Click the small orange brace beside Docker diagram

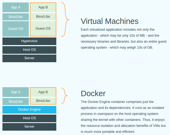pos(64,96)
